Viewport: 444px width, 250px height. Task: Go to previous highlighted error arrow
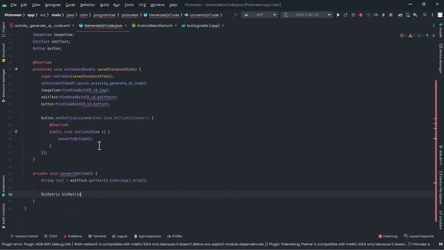427,35
